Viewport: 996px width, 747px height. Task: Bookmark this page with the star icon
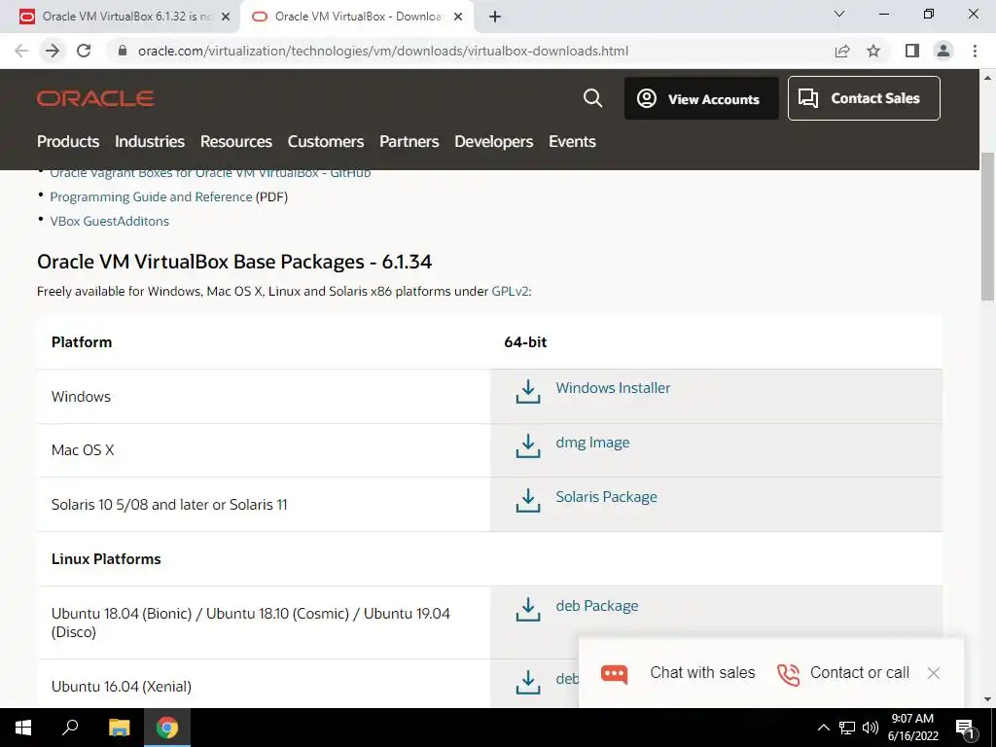click(873, 51)
